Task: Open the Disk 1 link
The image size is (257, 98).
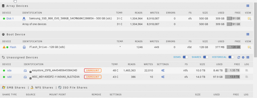Action: coord(10,18)
